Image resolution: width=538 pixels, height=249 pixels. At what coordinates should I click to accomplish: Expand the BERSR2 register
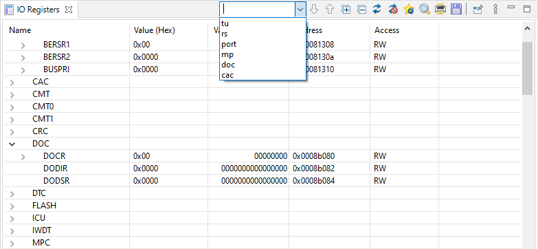coord(23,58)
